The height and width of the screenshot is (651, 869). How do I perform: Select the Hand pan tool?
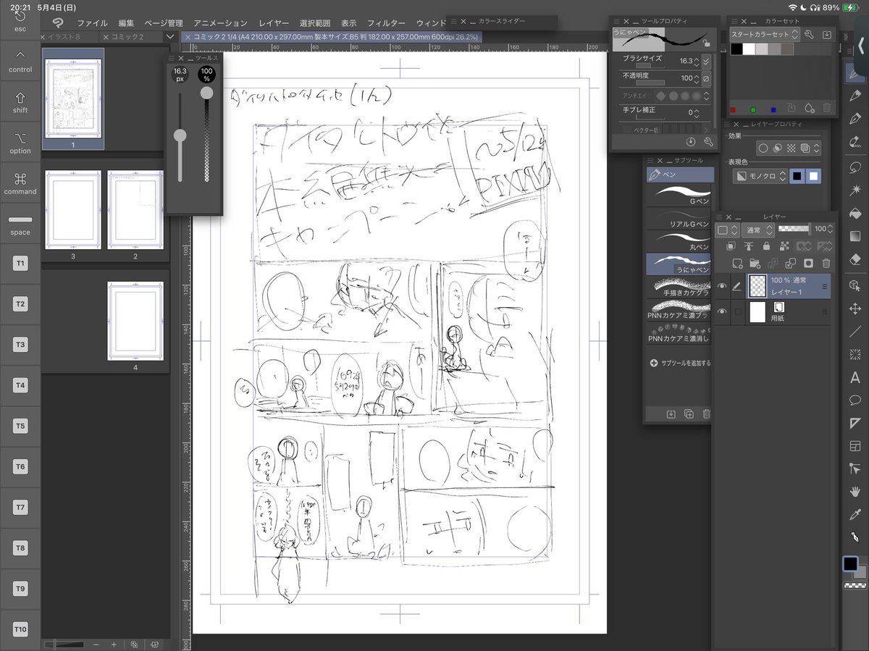pyautogui.click(x=855, y=492)
